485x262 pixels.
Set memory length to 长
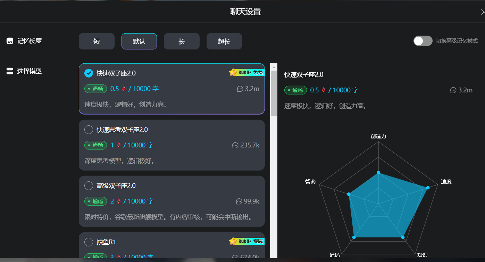[182, 42]
